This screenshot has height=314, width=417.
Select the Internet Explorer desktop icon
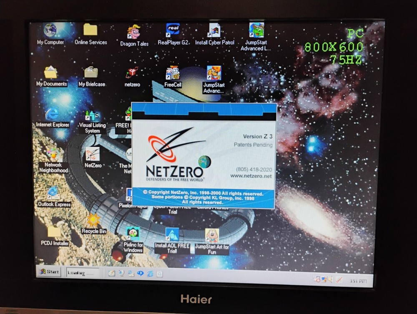coord(52,114)
